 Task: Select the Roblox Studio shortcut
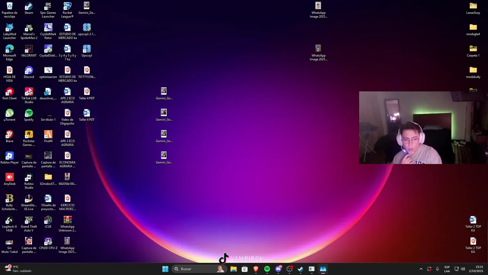[x=29, y=181]
